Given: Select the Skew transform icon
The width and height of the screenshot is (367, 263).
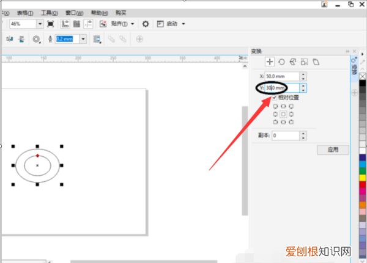Looking at the screenshot, I should click(316, 62).
